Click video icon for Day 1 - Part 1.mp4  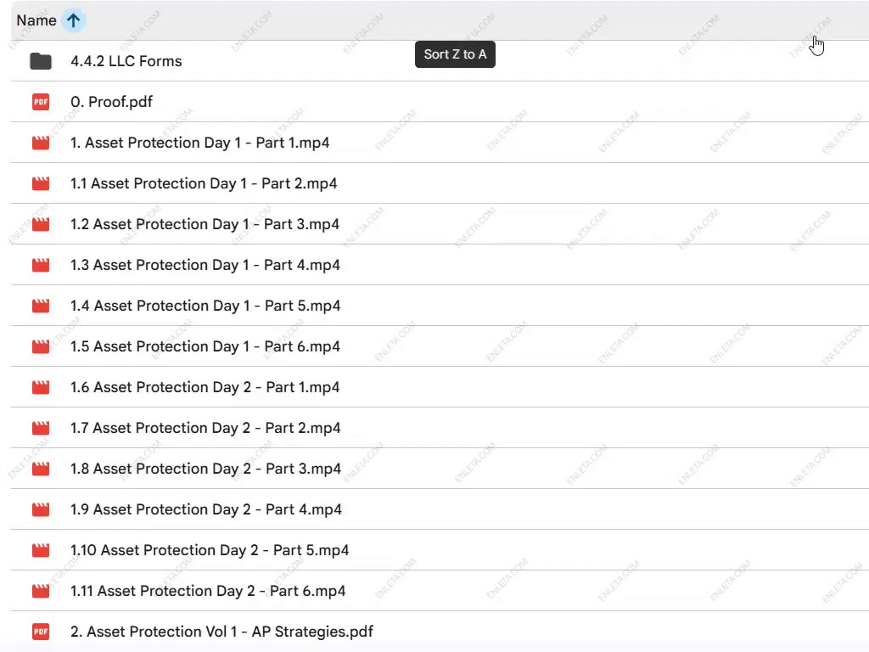click(x=40, y=143)
